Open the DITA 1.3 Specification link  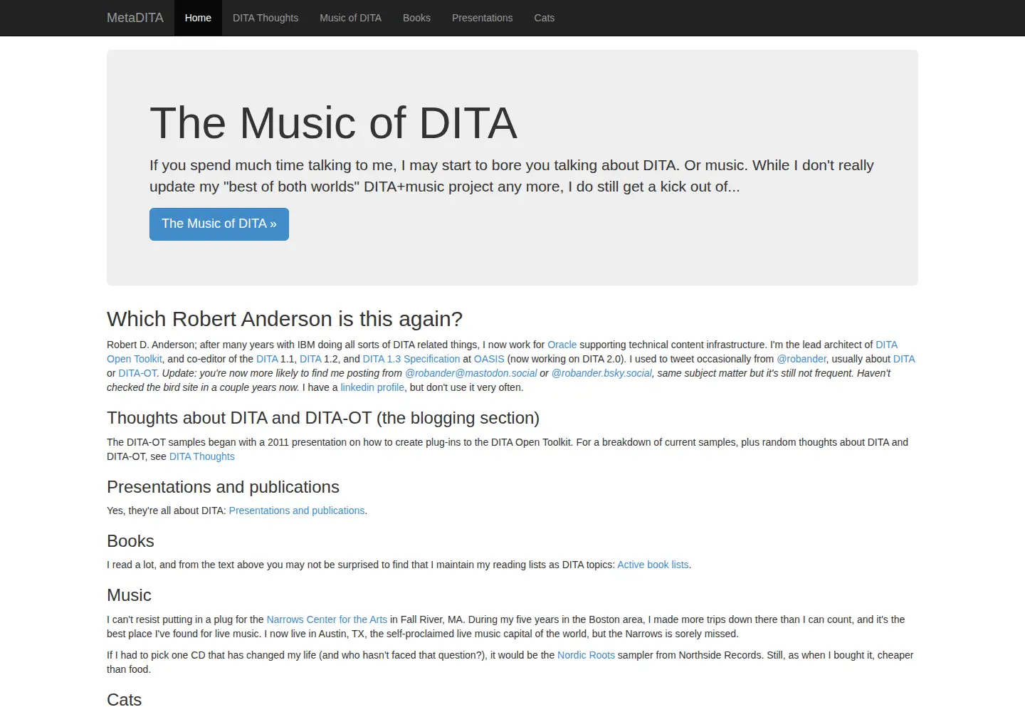pyautogui.click(x=411, y=359)
